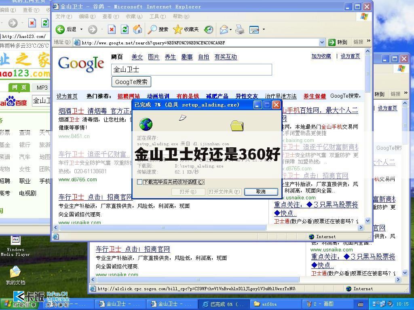The height and width of the screenshot is (310, 414).
Task: Open the www.8451.cn result URL
Action: [74, 136]
